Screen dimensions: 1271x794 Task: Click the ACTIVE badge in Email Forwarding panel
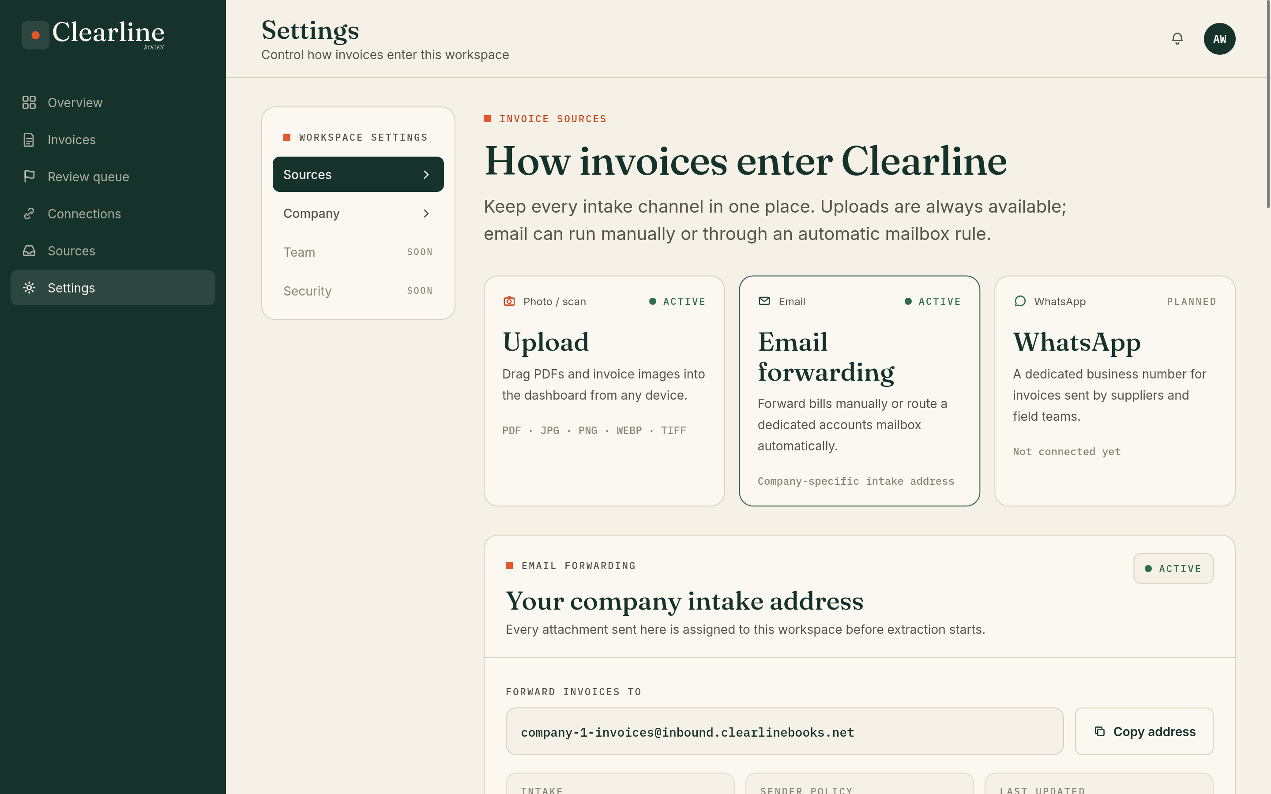(1173, 569)
